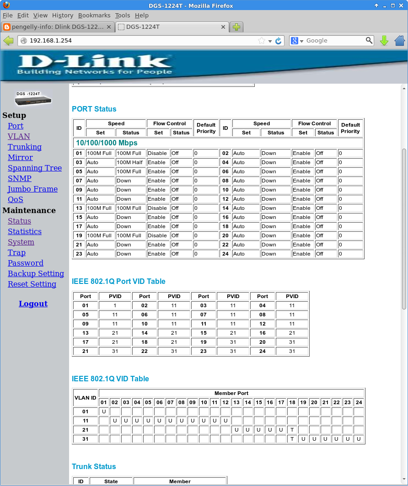Open the File menu

click(7, 15)
